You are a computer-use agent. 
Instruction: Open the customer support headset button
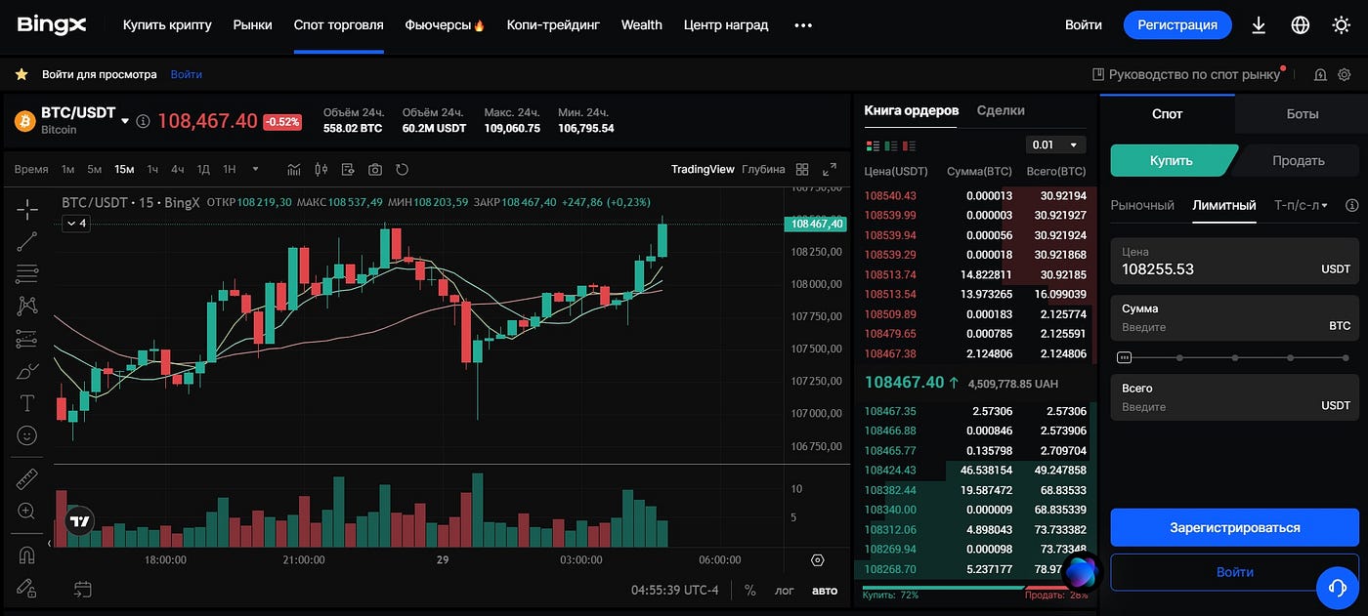point(1337,588)
